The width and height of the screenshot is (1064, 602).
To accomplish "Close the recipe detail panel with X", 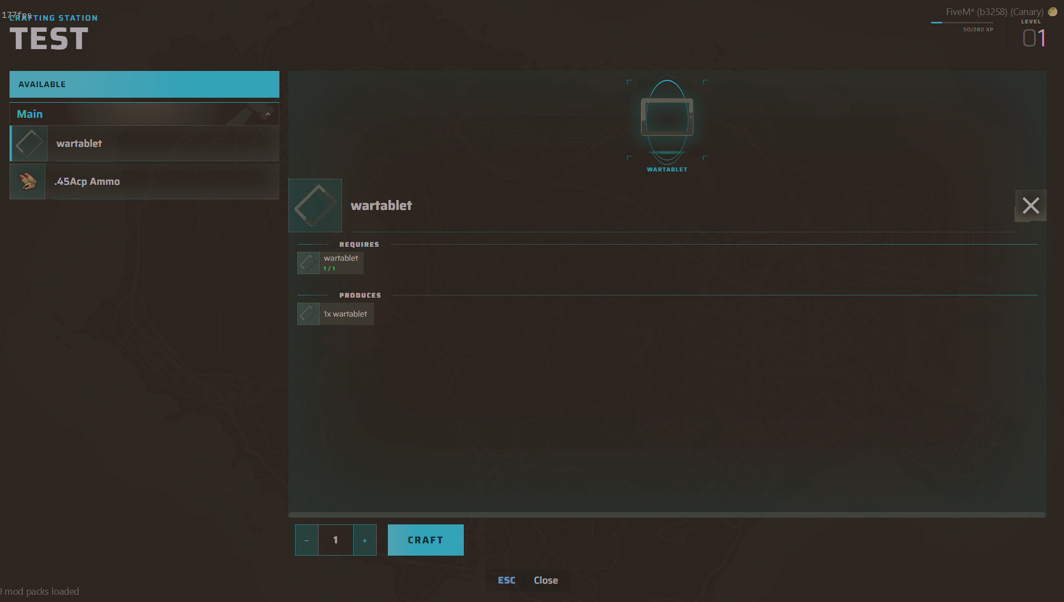I will (x=1030, y=206).
